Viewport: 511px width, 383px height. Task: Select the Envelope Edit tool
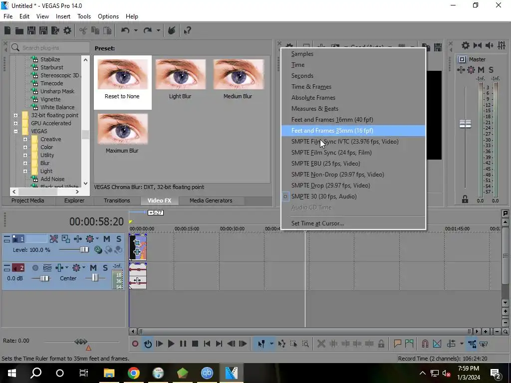(x=282, y=344)
